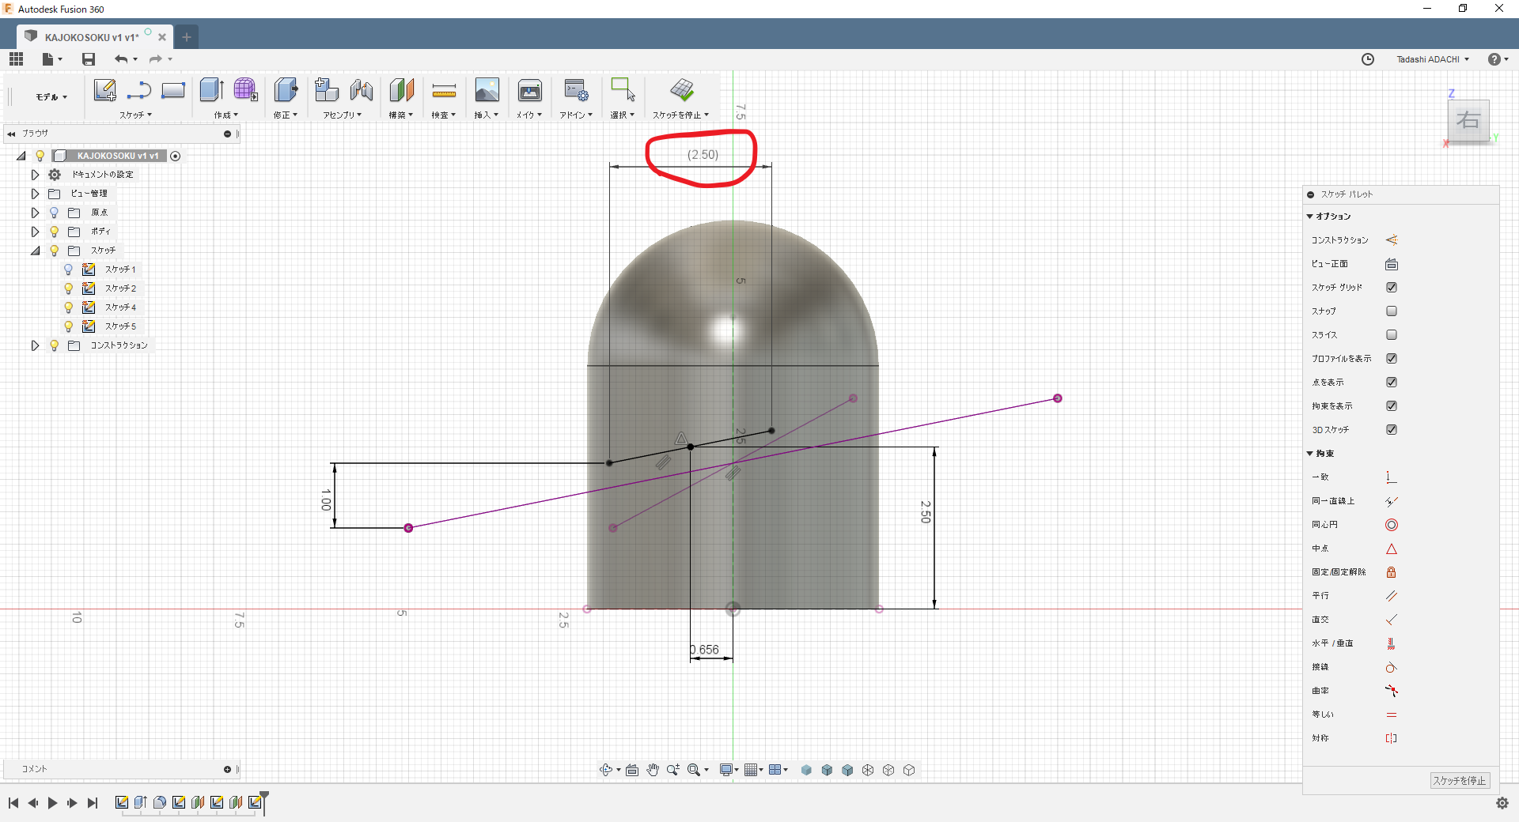The height and width of the screenshot is (822, 1519).
Task: Open the Scripts and Add-Ins icon
Action: (x=576, y=90)
